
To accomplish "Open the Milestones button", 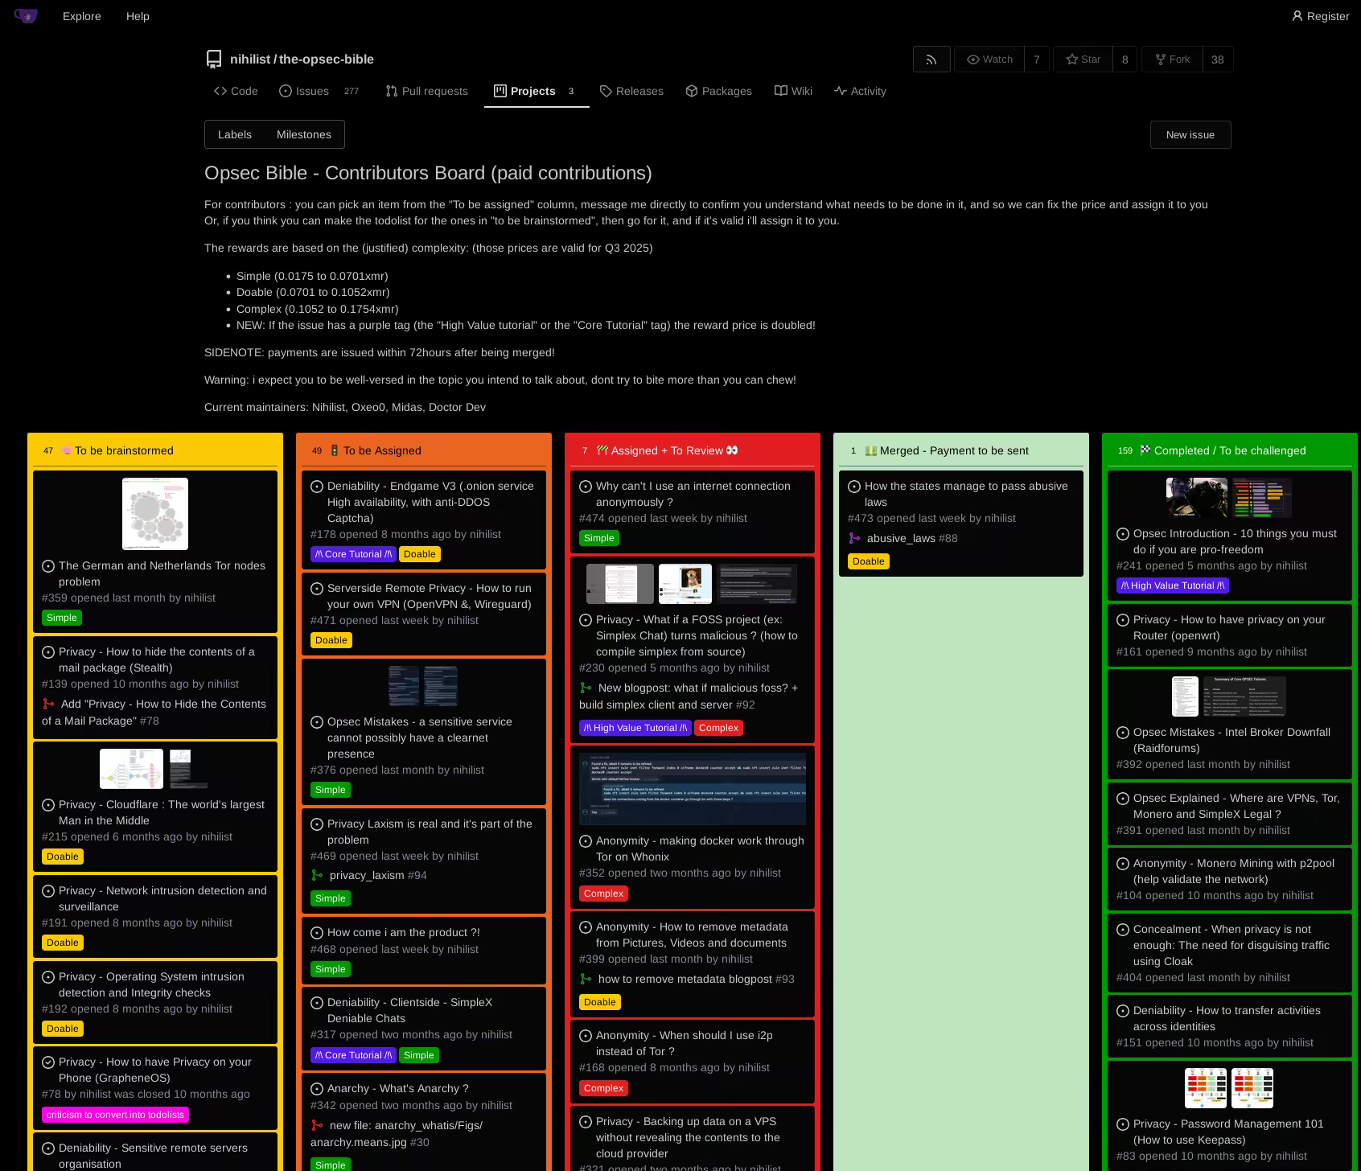I will [x=303, y=134].
